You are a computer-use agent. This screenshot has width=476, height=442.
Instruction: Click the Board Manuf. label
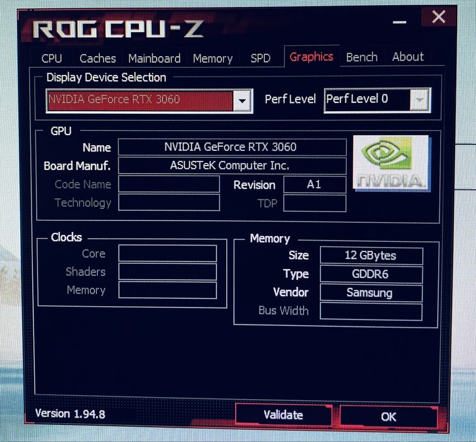[77, 166]
